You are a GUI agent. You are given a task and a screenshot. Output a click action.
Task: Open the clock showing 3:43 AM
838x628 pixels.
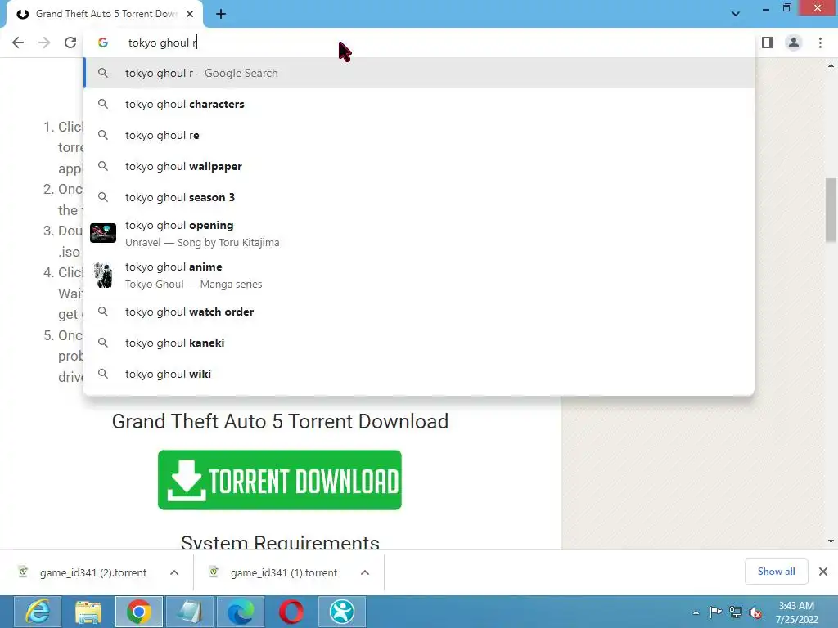[796, 612]
